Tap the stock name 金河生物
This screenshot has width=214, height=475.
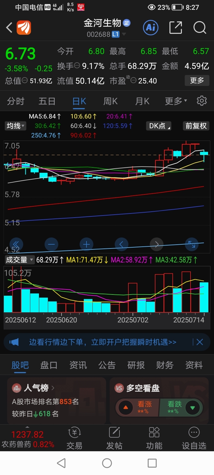click(x=103, y=23)
